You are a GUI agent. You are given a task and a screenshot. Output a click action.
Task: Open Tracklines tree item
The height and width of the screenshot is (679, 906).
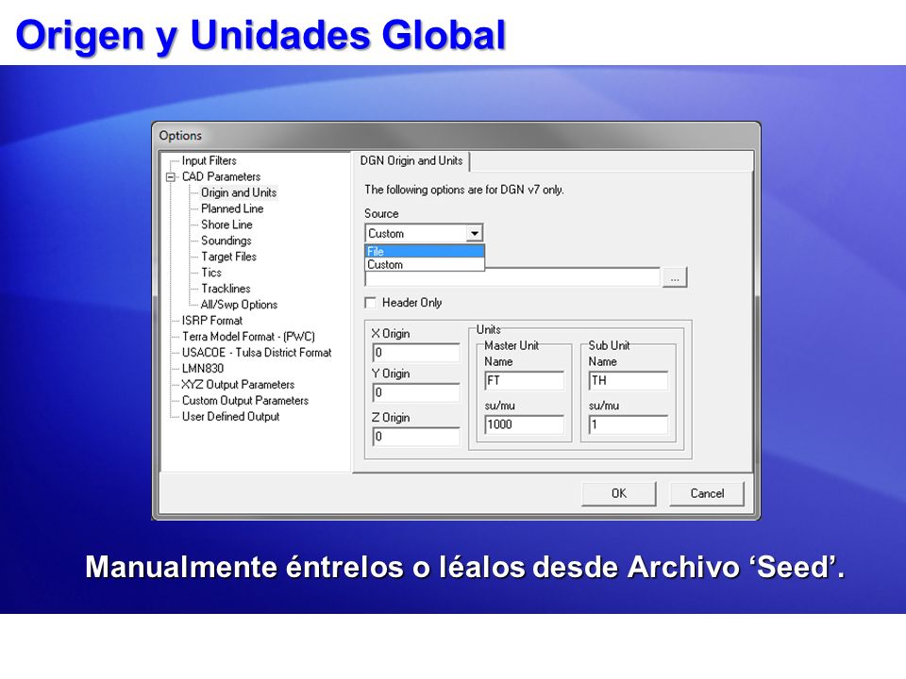click(226, 289)
